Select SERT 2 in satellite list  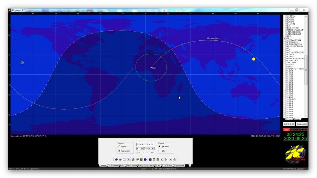tap(289, 66)
